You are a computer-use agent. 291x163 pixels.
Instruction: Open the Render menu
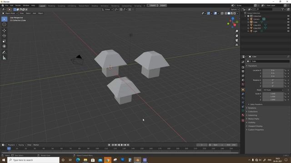tap(18, 5)
